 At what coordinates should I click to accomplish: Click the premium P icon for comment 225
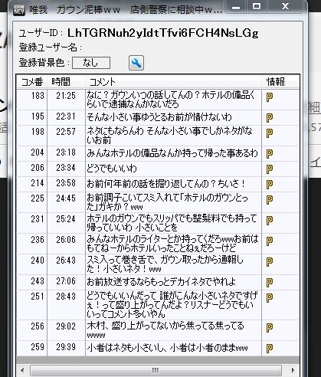(x=270, y=199)
